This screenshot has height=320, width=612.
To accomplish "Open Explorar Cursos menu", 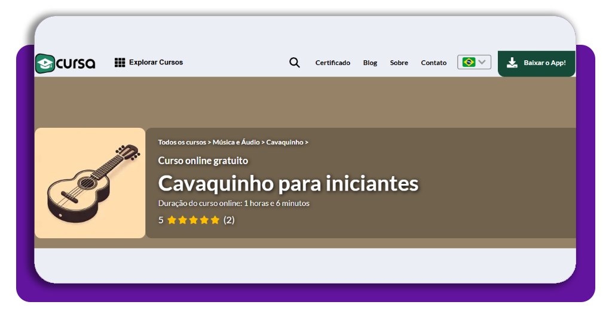I will pyautogui.click(x=149, y=62).
